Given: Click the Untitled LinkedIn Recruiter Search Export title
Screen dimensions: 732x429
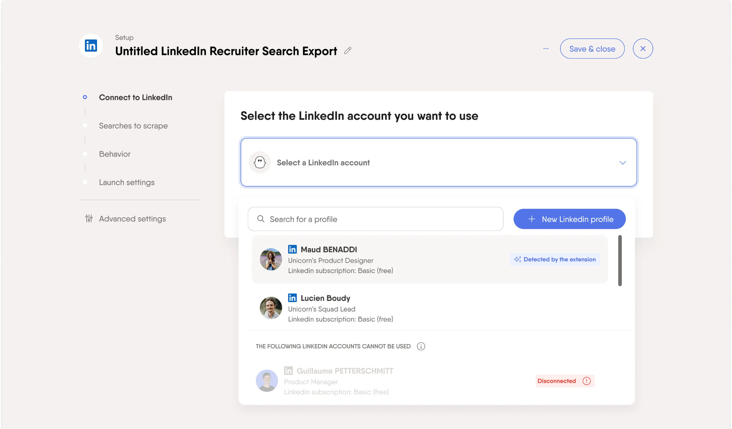Looking at the screenshot, I should [x=226, y=51].
